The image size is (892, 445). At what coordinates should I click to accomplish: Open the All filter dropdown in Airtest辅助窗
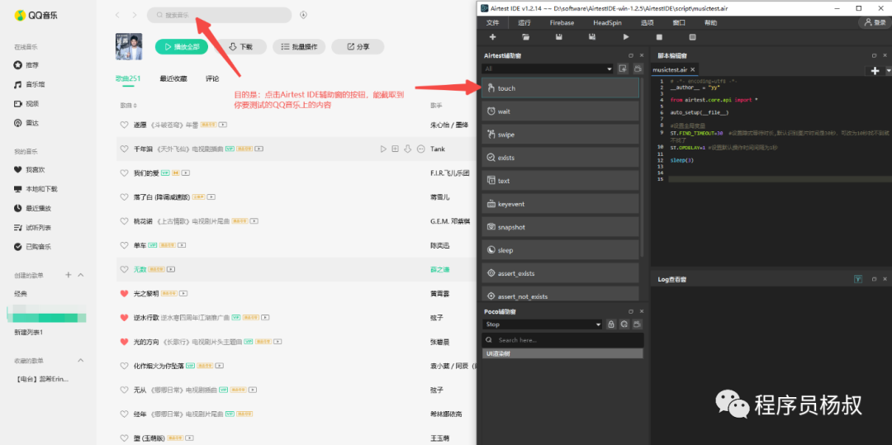[548, 69]
